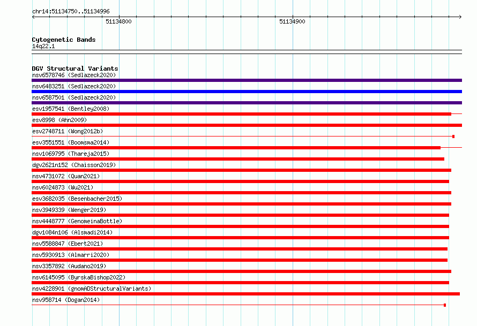This screenshot has width=477, height=326.
Task: Click the DGV Structural Variants track title
Action: click(x=75, y=69)
